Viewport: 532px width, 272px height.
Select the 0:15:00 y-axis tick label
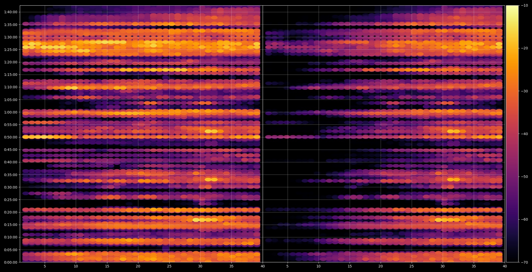[11, 225]
